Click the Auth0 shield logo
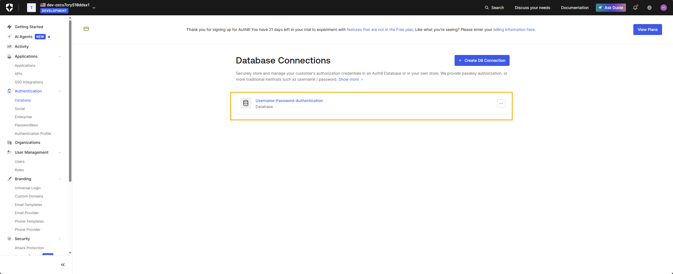Screen dimensions: 673x274 click(x=9, y=7)
